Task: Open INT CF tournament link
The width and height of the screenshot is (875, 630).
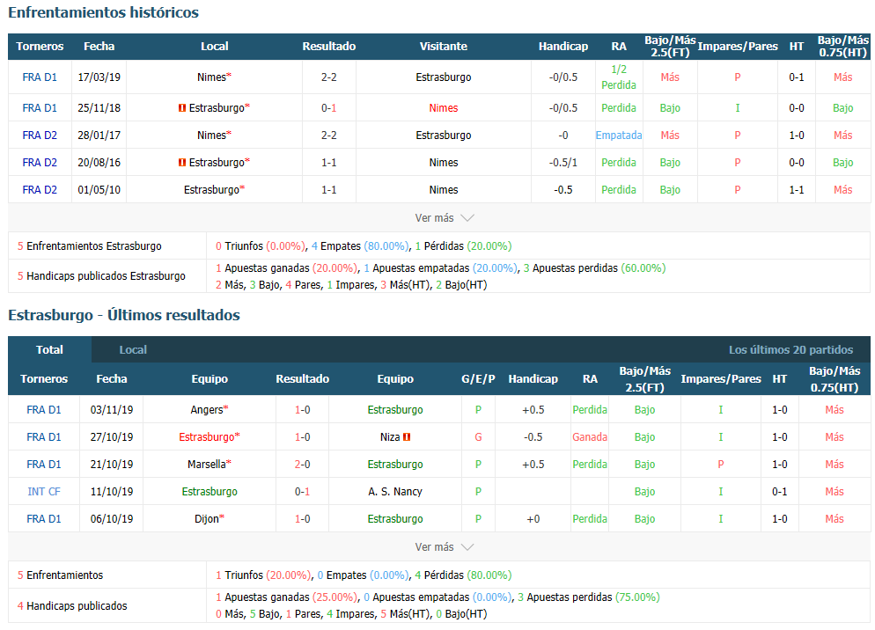Action: (44, 492)
